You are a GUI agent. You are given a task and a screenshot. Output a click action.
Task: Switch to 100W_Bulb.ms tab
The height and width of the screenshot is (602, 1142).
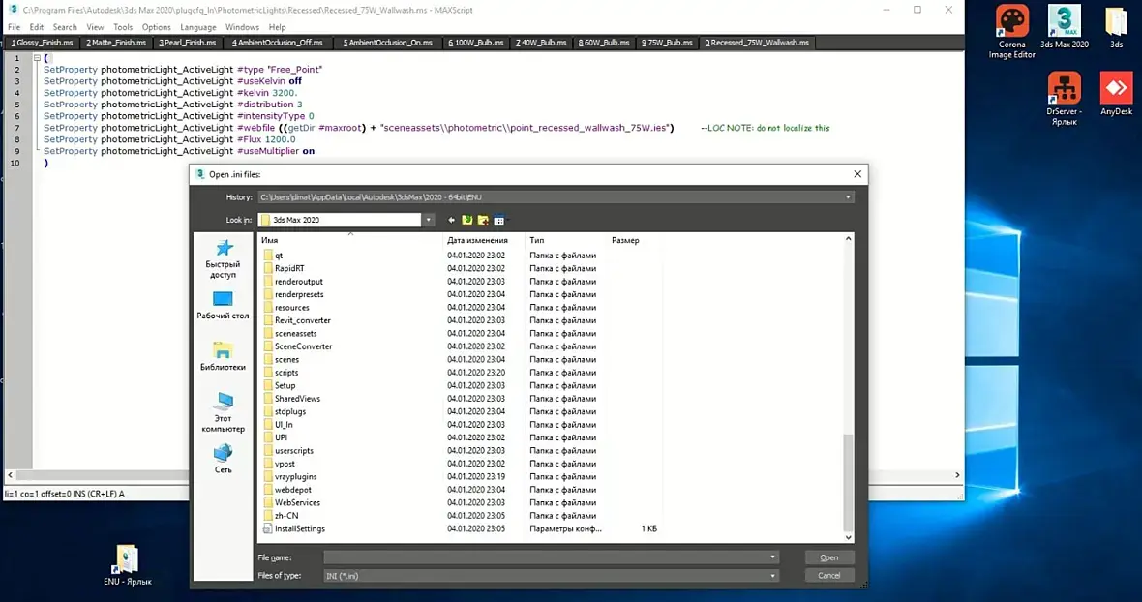(476, 43)
